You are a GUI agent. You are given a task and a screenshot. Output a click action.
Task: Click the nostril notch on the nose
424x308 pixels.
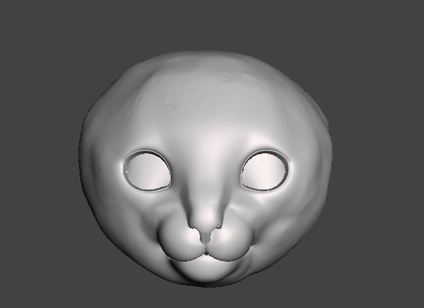[205, 236]
